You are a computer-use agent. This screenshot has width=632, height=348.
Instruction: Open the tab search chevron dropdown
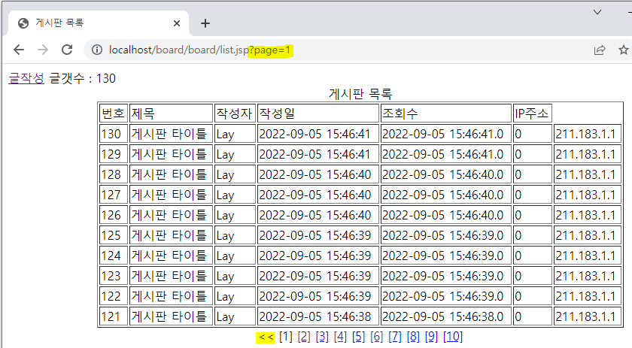(x=597, y=12)
